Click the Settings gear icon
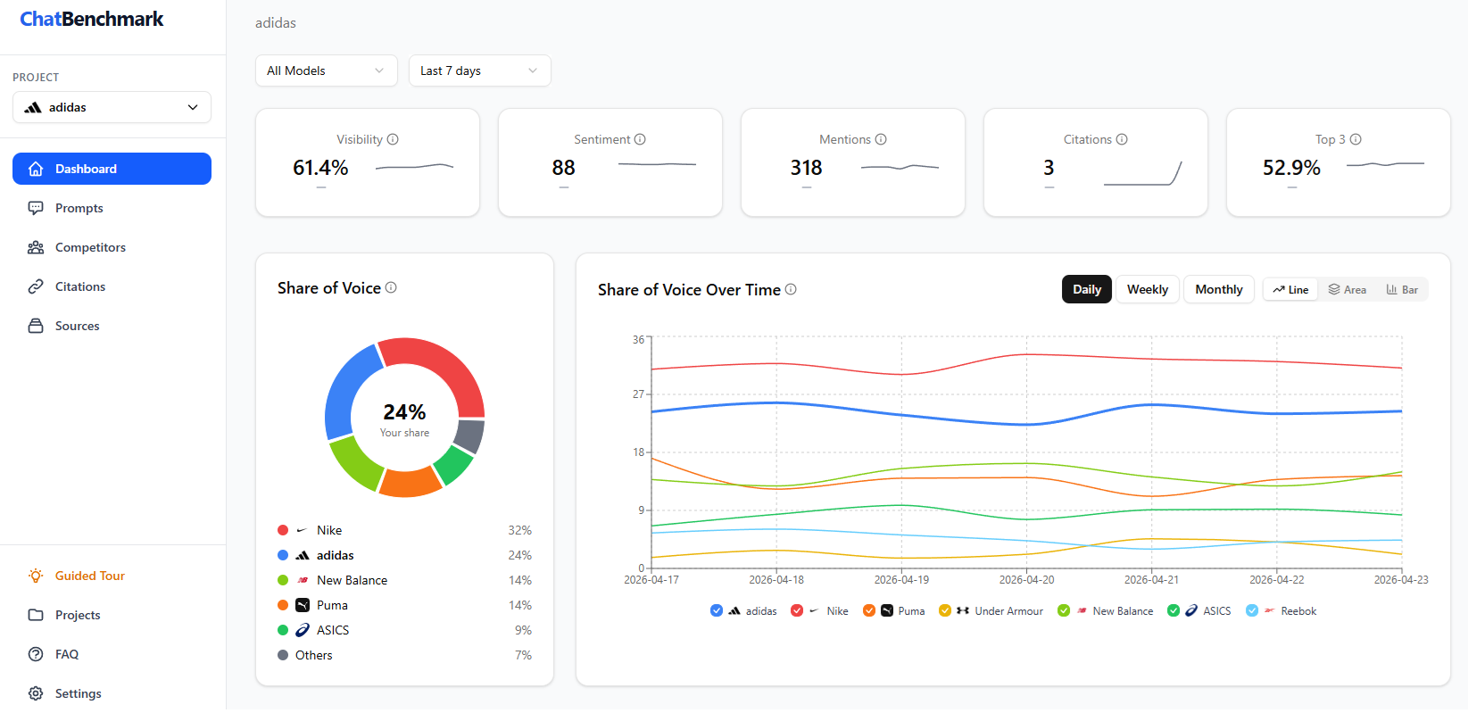 [x=36, y=693]
